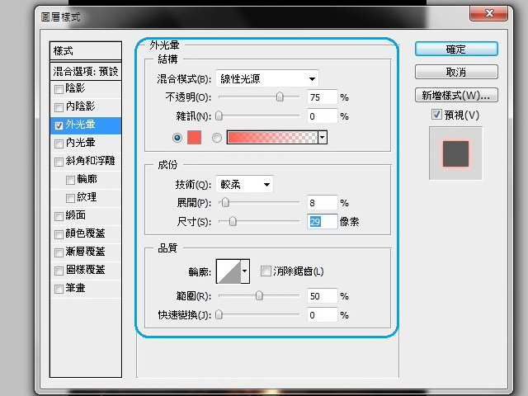Click the 取消 cancel button
This screenshot has width=528, height=396.
(x=456, y=72)
